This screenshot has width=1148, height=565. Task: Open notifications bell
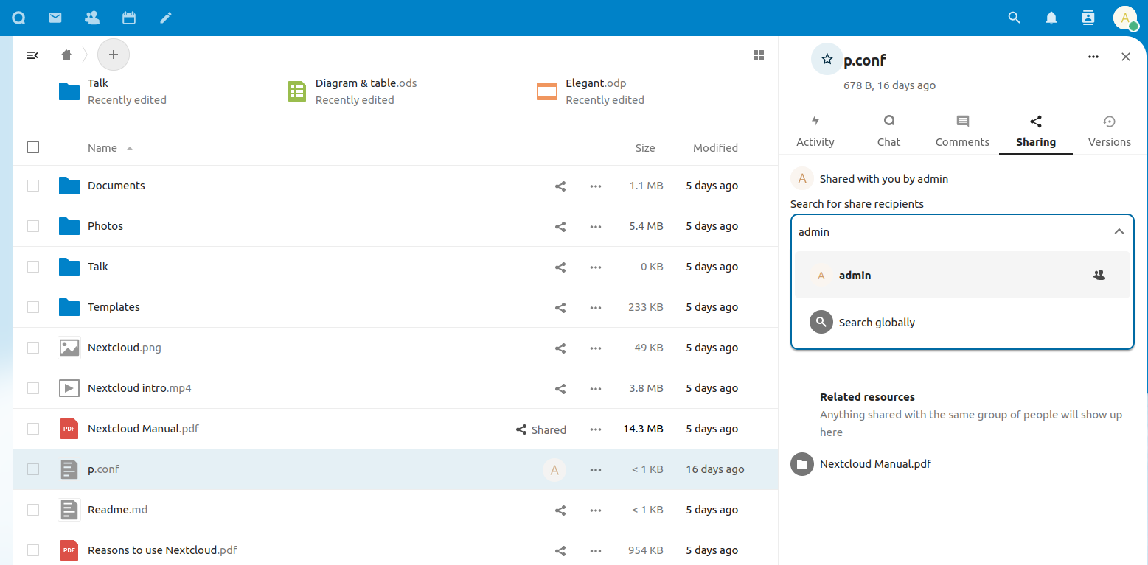coord(1051,18)
